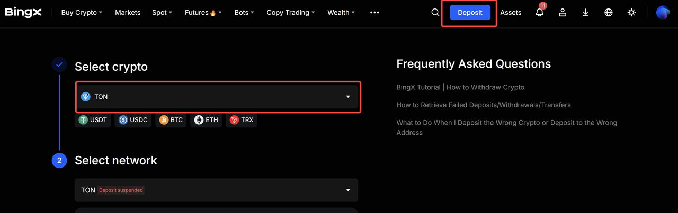Screen dimensions: 678x213
Task: Open Retrieve Failed Deposits FAQ link
Action: [x=483, y=105]
